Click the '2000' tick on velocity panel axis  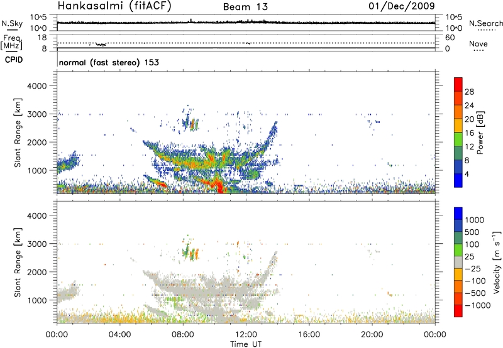tap(36, 272)
